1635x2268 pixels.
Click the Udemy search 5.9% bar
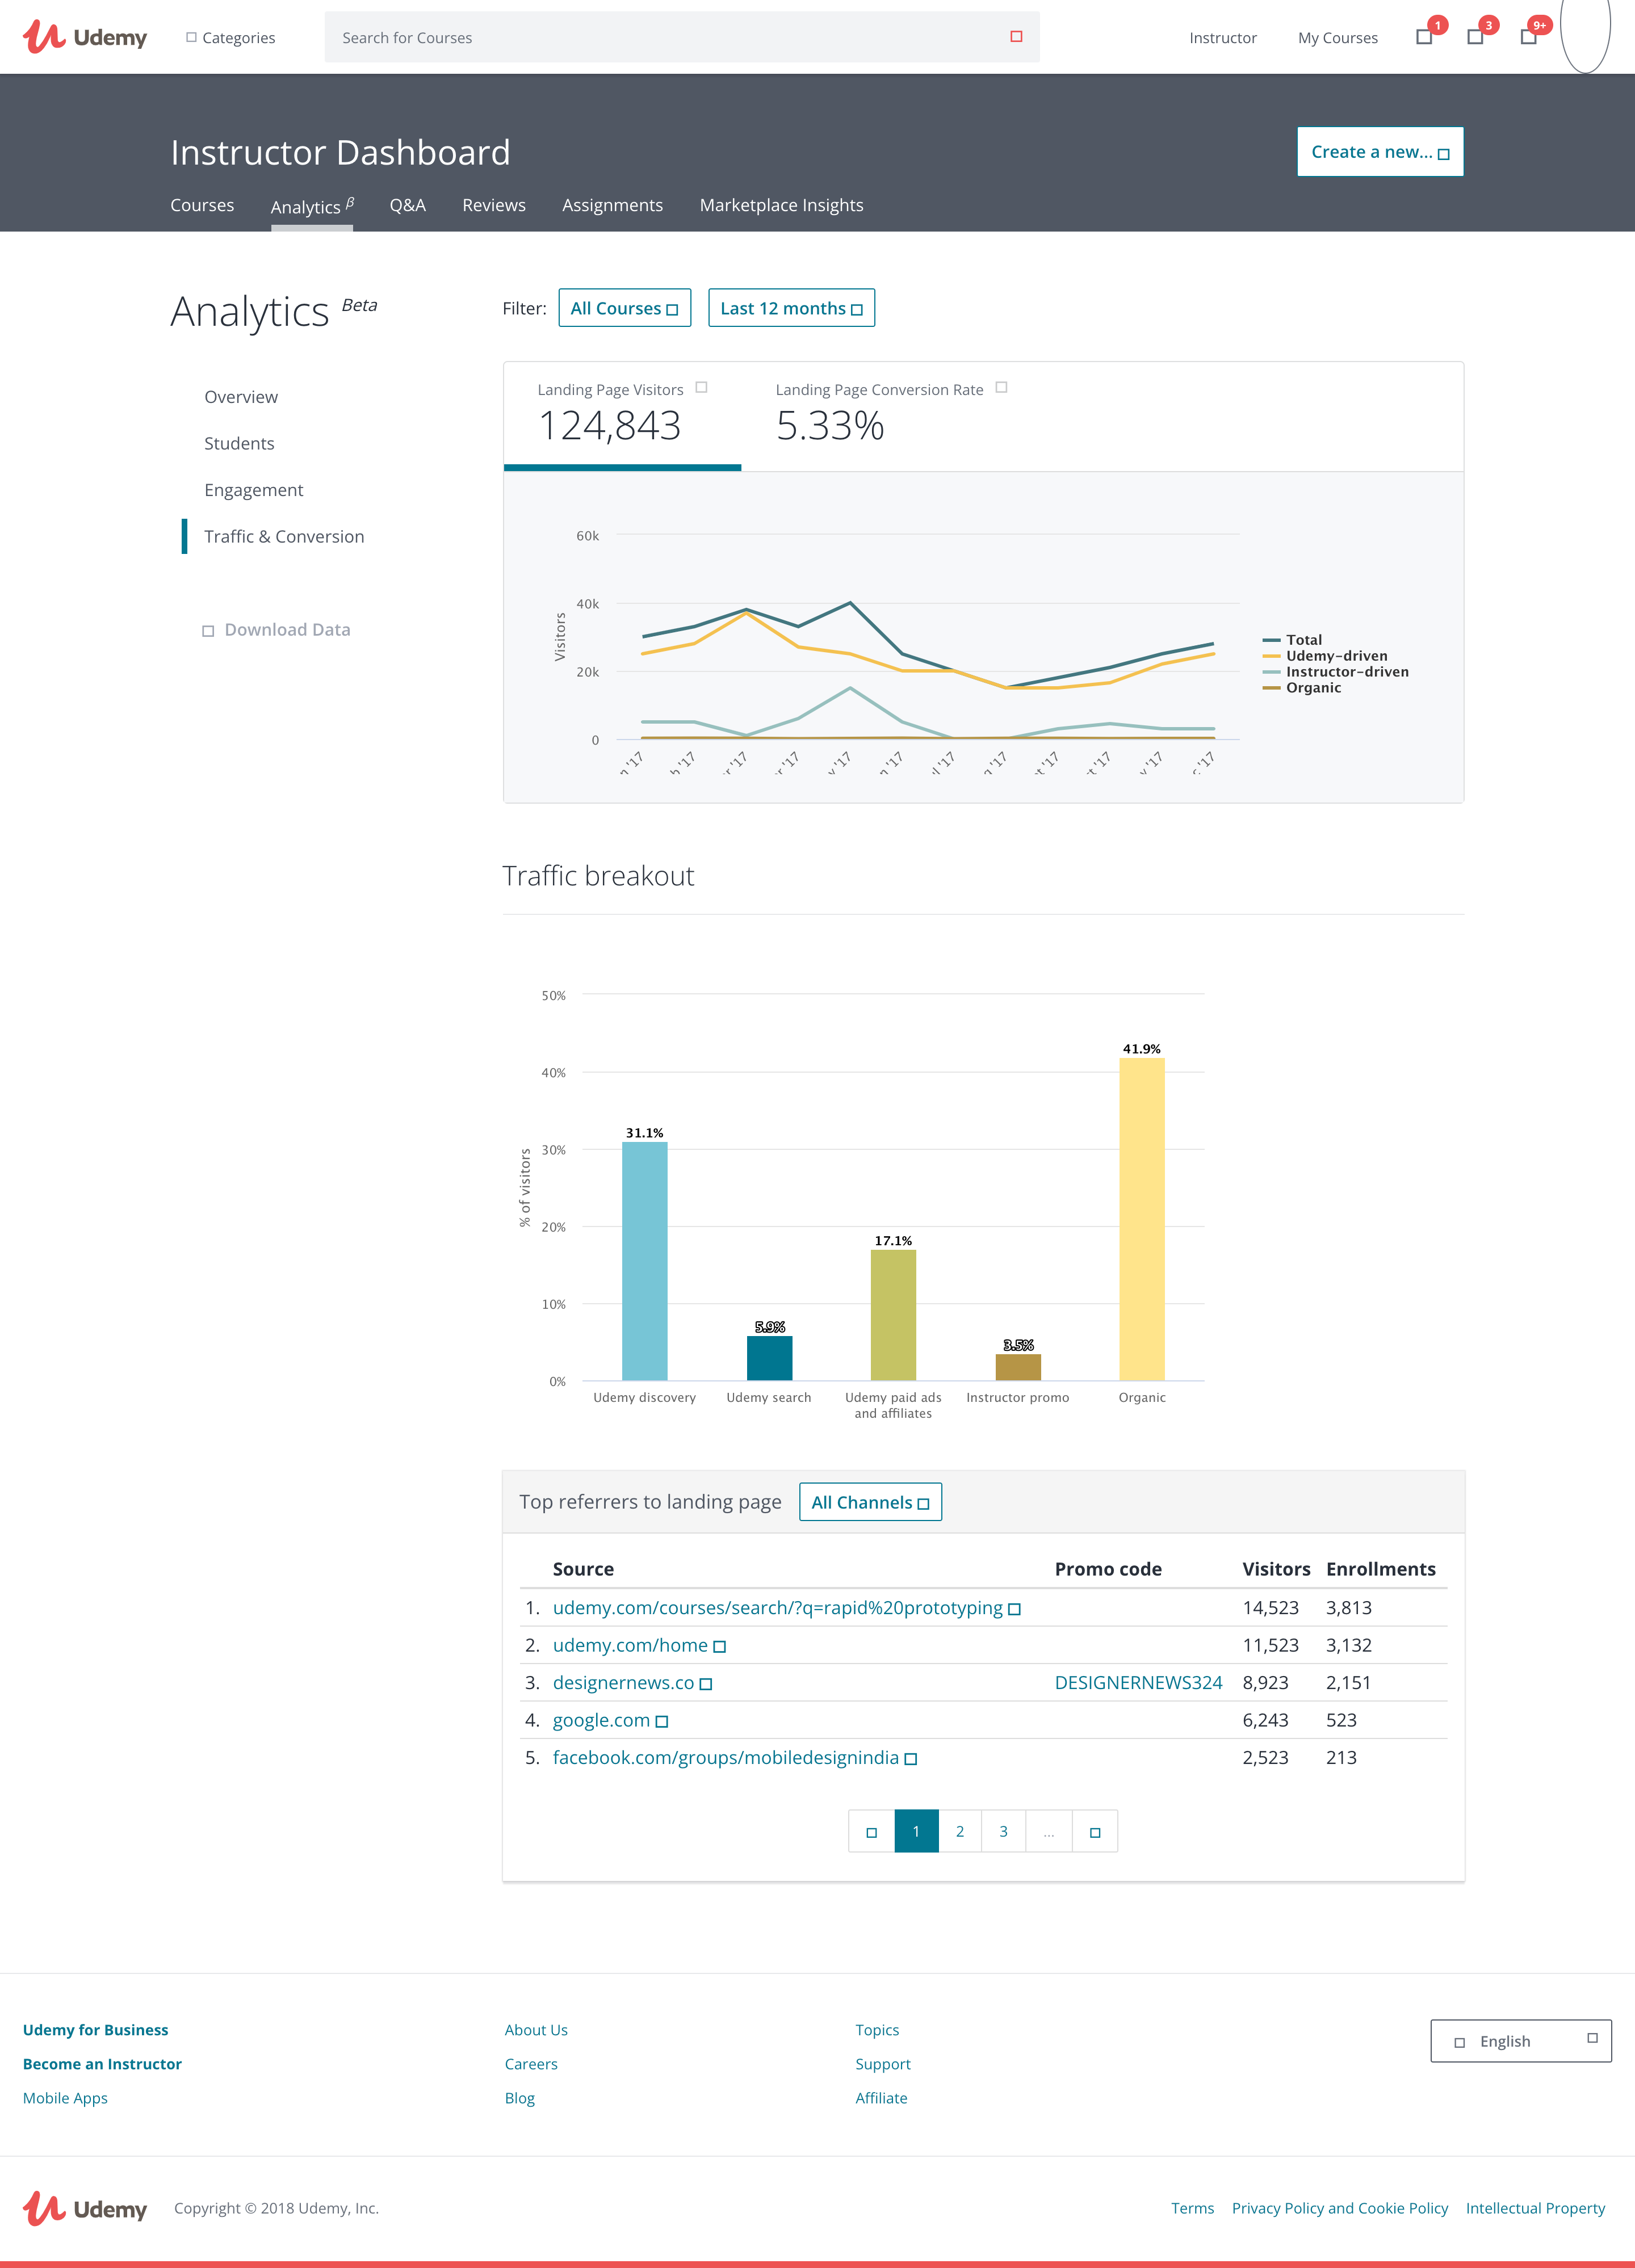tap(769, 1358)
